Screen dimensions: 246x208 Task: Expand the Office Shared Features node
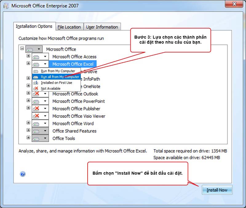pos(28,130)
